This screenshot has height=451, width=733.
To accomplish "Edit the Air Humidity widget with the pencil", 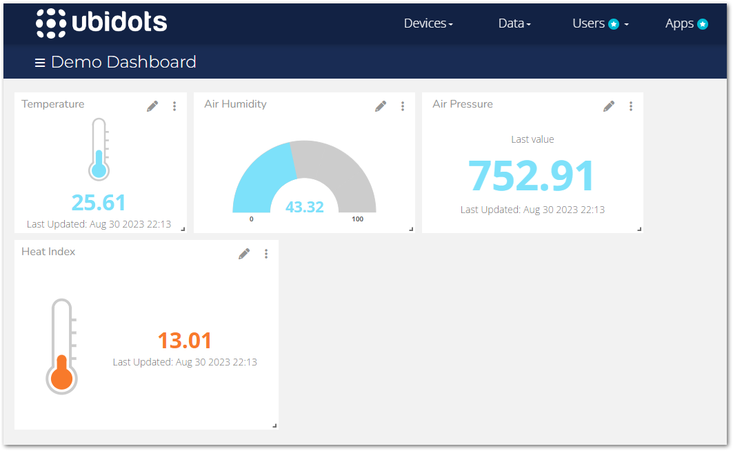I will pos(381,106).
